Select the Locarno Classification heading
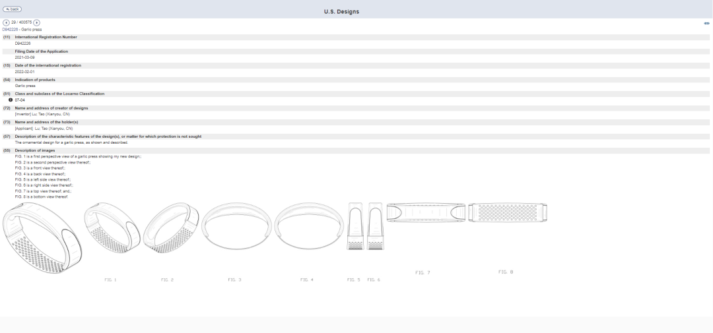713x333 pixels. coord(59,94)
